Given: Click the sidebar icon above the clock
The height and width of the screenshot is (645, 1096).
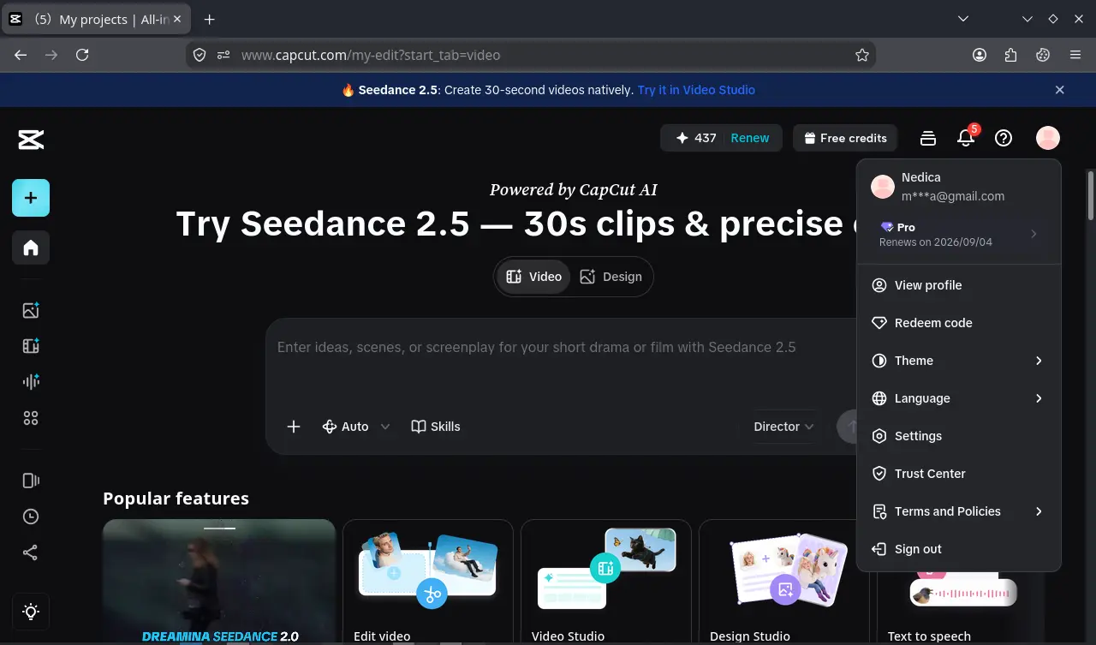Looking at the screenshot, I should (31, 481).
